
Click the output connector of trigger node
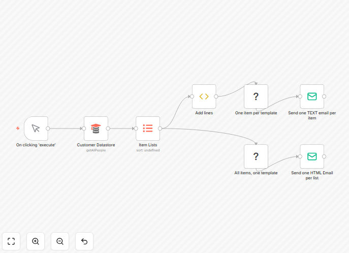[x=48, y=129]
